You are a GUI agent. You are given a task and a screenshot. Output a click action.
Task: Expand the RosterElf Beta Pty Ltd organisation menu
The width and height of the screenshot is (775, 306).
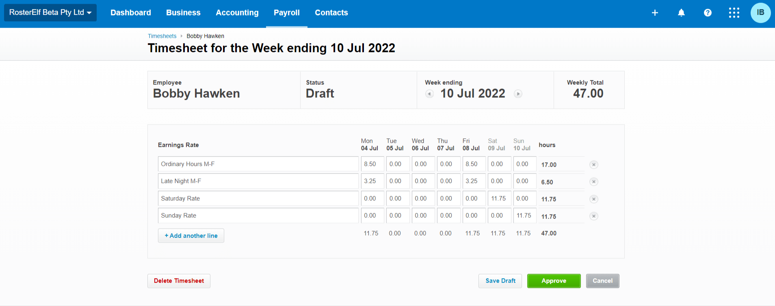(x=50, y=13)
